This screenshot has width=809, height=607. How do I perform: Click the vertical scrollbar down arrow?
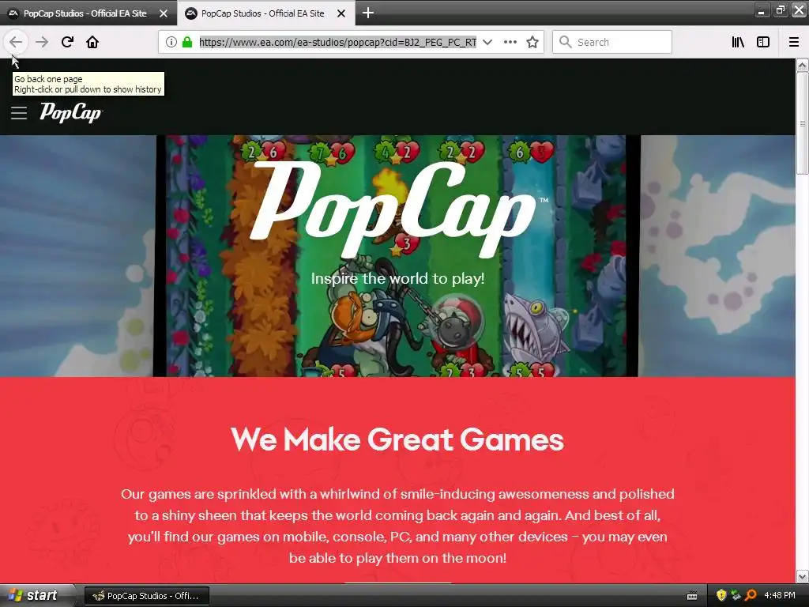[803, 576]
